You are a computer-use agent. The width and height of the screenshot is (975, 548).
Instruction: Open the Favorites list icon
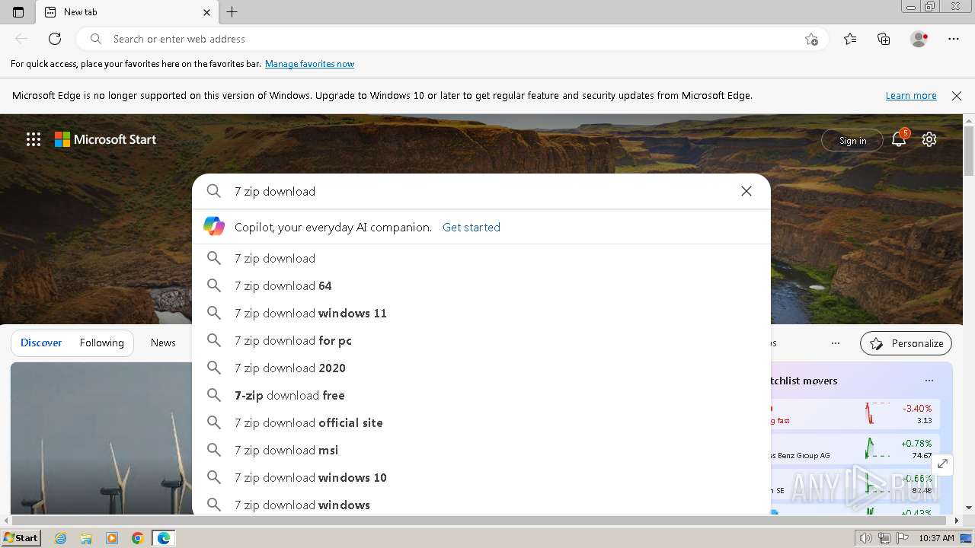(x=850, y=39)
